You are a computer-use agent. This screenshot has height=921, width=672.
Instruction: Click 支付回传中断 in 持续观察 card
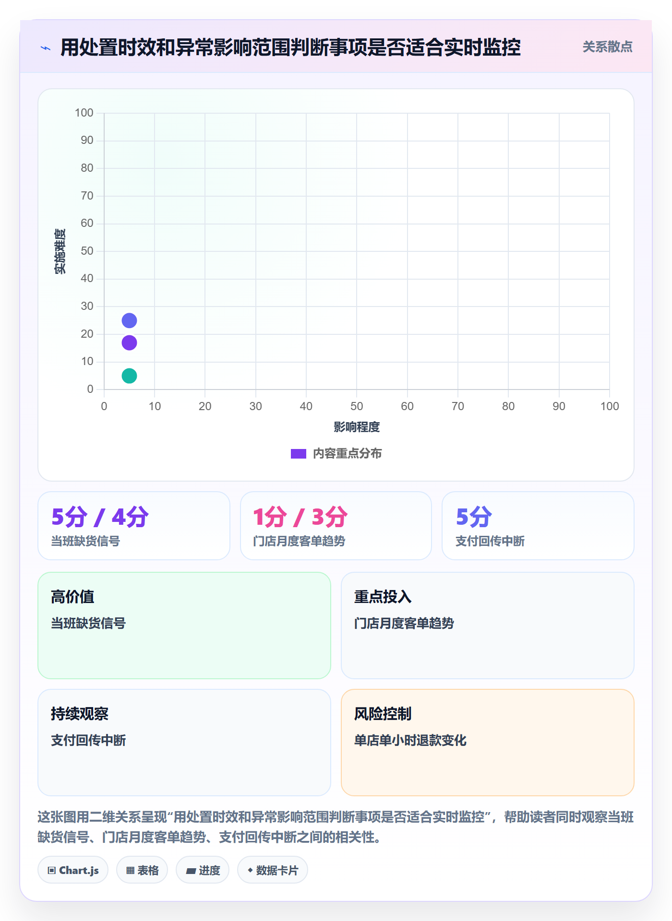click(x=88, y=740)
